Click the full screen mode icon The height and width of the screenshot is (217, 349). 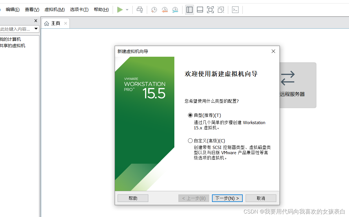(x=210, y=10)
